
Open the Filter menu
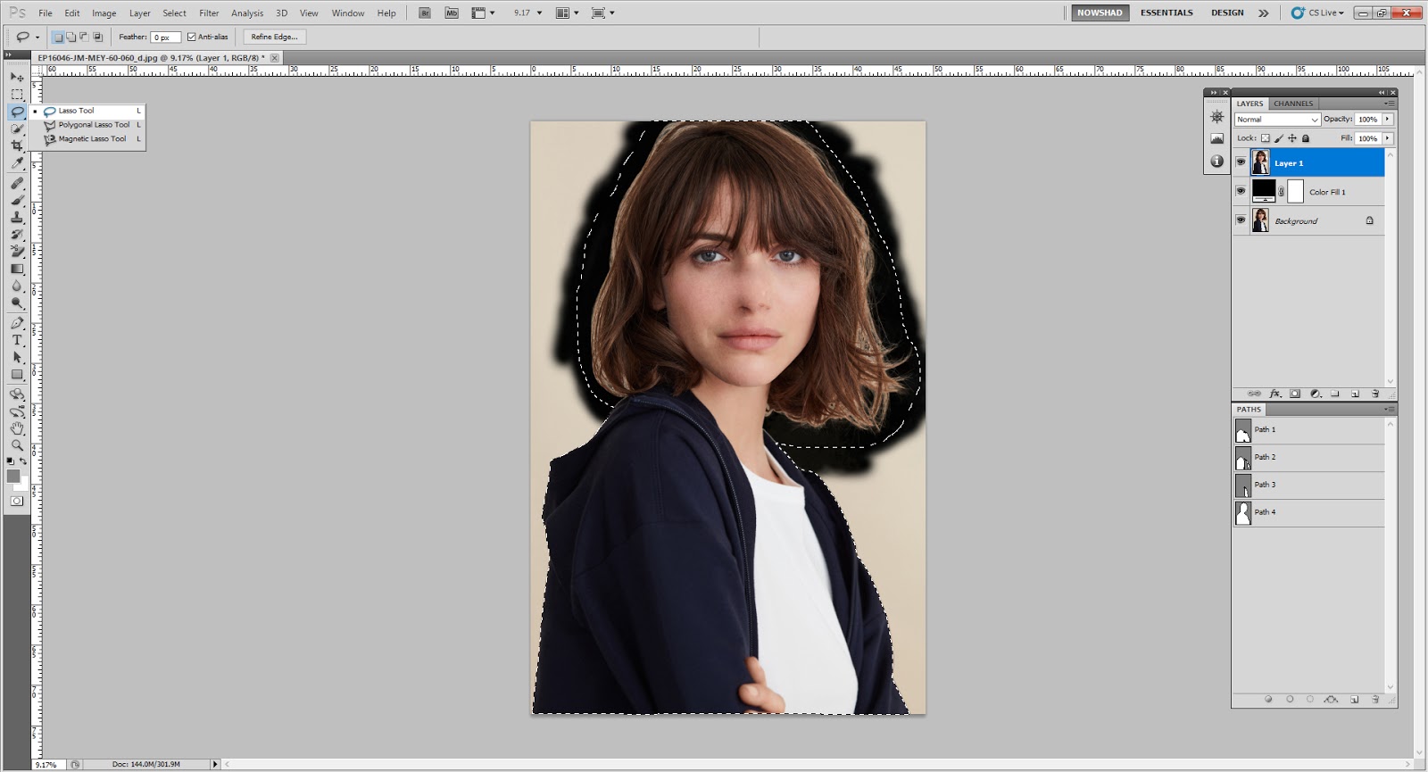(209, 13)
